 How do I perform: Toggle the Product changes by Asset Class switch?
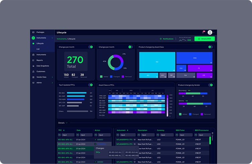pos(210,47)
